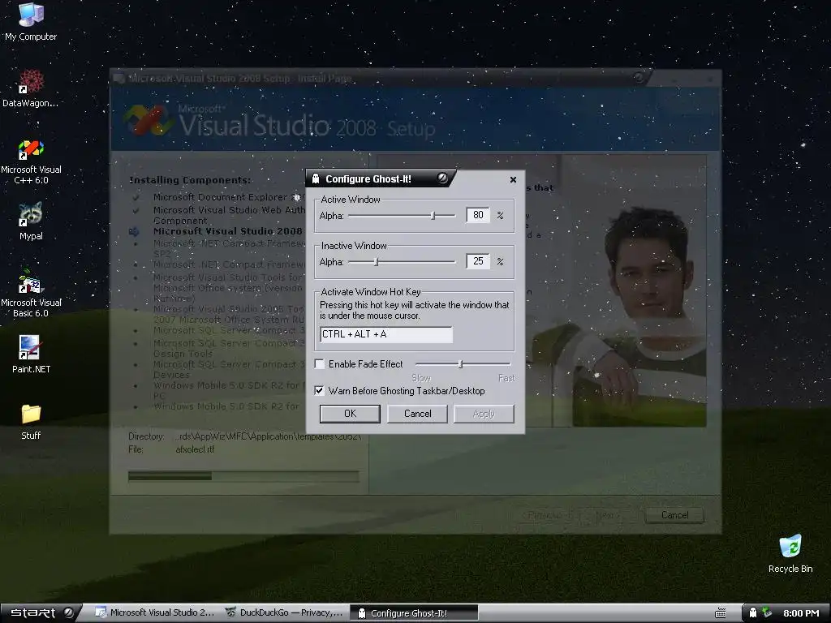The width and height of the screenshot is (831, 623).
Task: Click 'Microsoft Visual Studio 2008' bold list entry
Action: [x=227, y=231]
